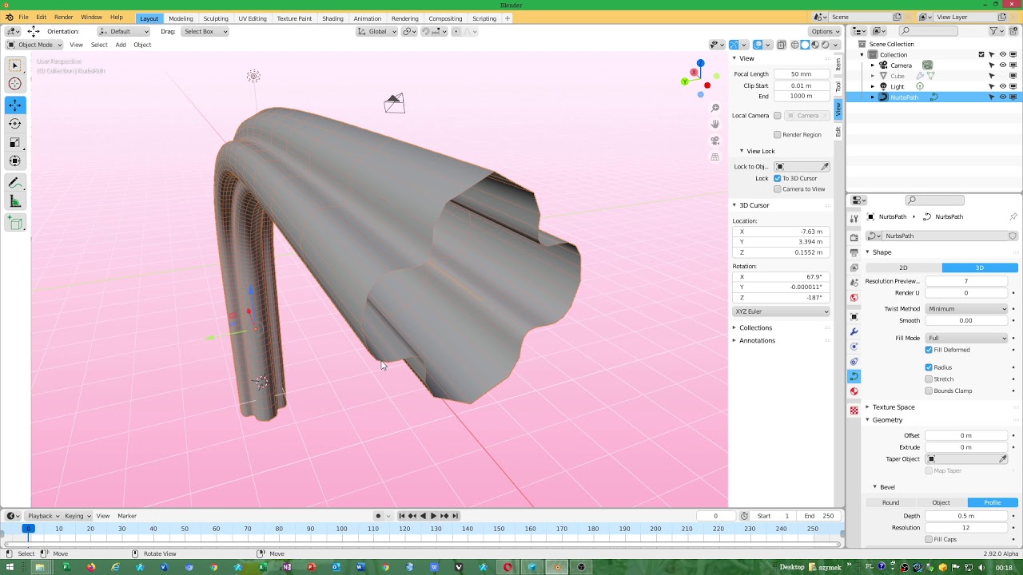
Task: Switch to the Sculpting workspace tab
Action: (x=216, y=18)
